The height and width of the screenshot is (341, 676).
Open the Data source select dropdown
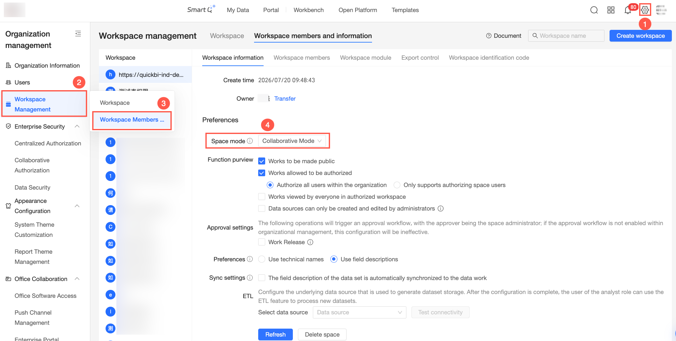click(x=359, y=312)
